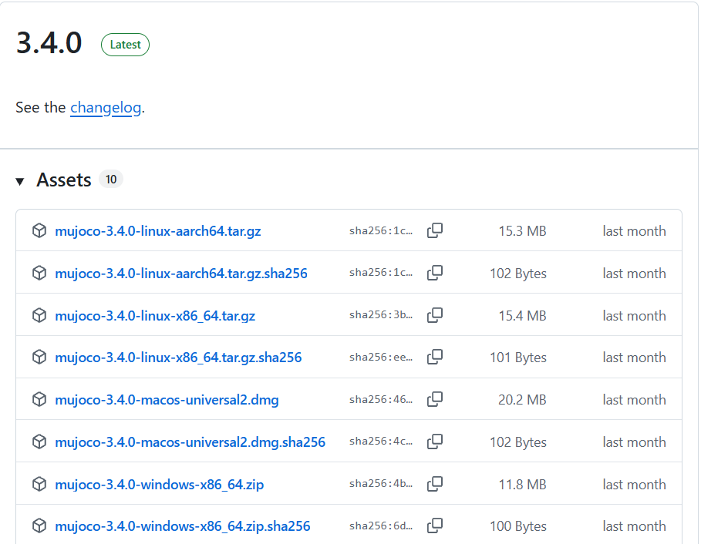Image resolution: width=701 pixels, height=544 pixels.
Task: Click 'last month' for macos-universal2.dmg row
Action: 634,400
